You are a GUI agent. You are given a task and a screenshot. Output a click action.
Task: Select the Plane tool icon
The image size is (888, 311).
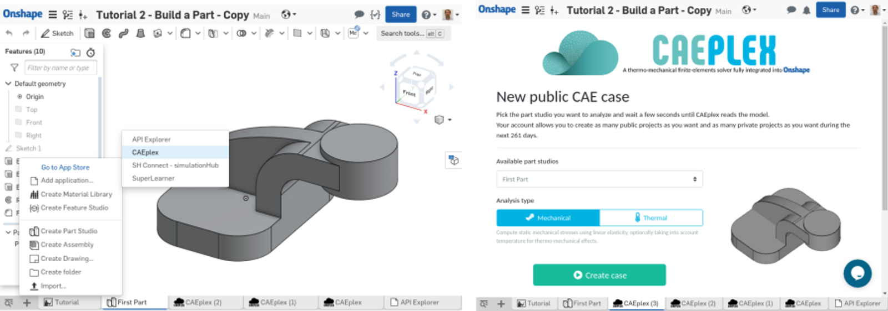(297, 33)
